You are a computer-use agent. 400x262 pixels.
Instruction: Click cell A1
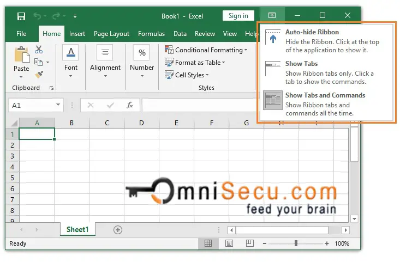[x=37, y=134]
